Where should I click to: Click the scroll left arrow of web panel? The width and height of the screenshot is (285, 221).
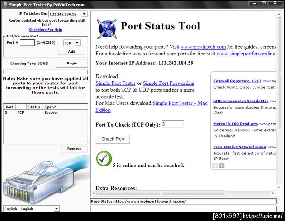pyautogui.click(x=94, y=193)
